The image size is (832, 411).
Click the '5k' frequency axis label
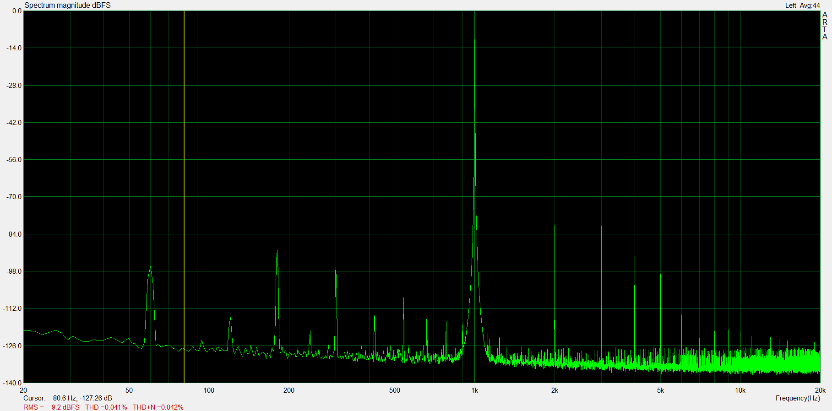(x=660, y=390)
